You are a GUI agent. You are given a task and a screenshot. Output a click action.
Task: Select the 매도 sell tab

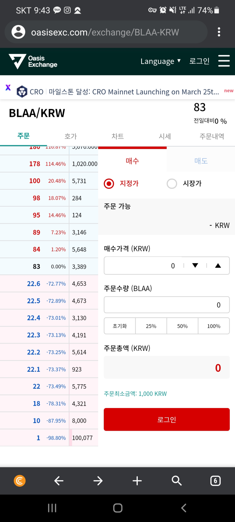pyautogui.click(x=201, y=161)
